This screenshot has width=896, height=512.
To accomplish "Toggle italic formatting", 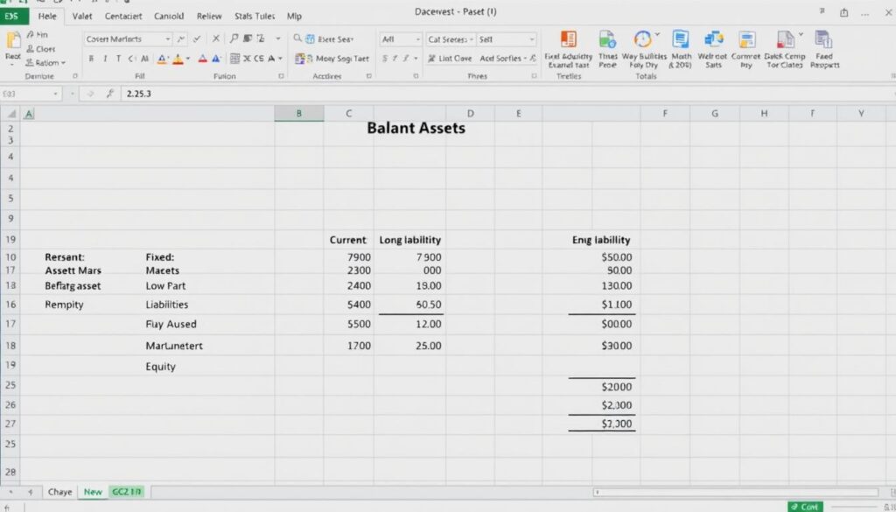I will pos(105,58).
